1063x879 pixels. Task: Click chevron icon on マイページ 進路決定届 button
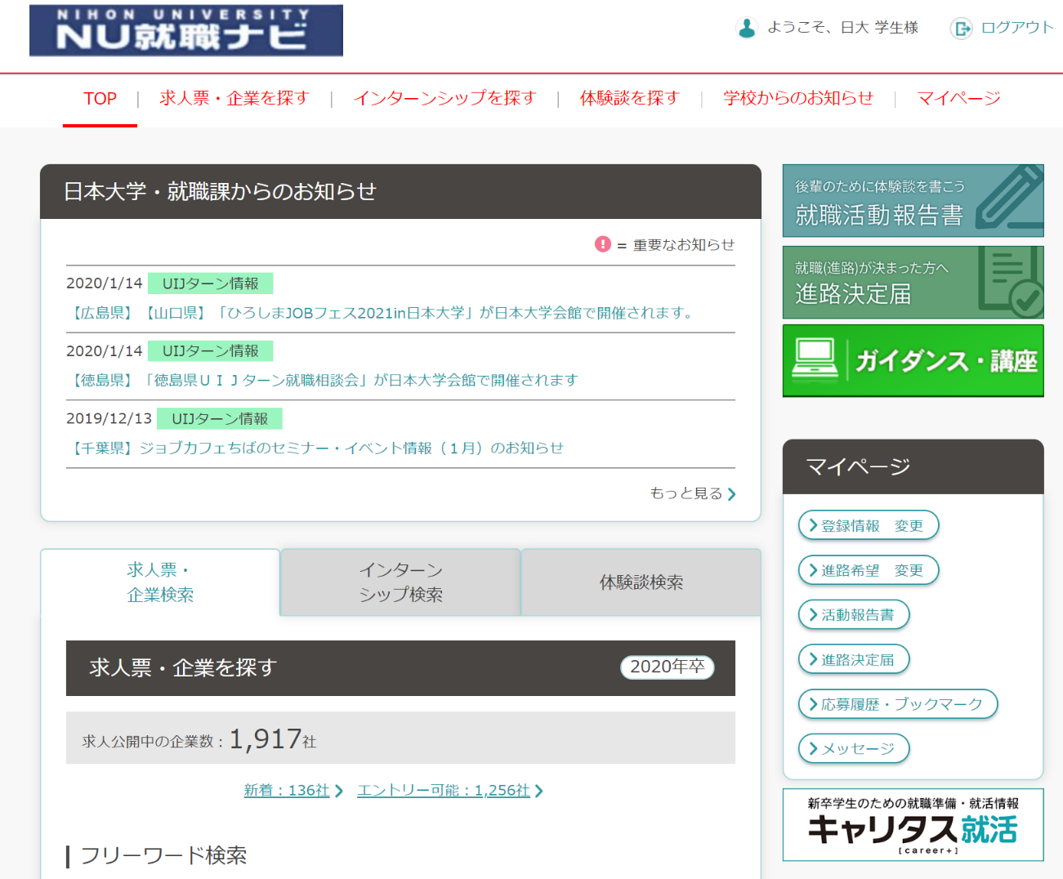813,659
